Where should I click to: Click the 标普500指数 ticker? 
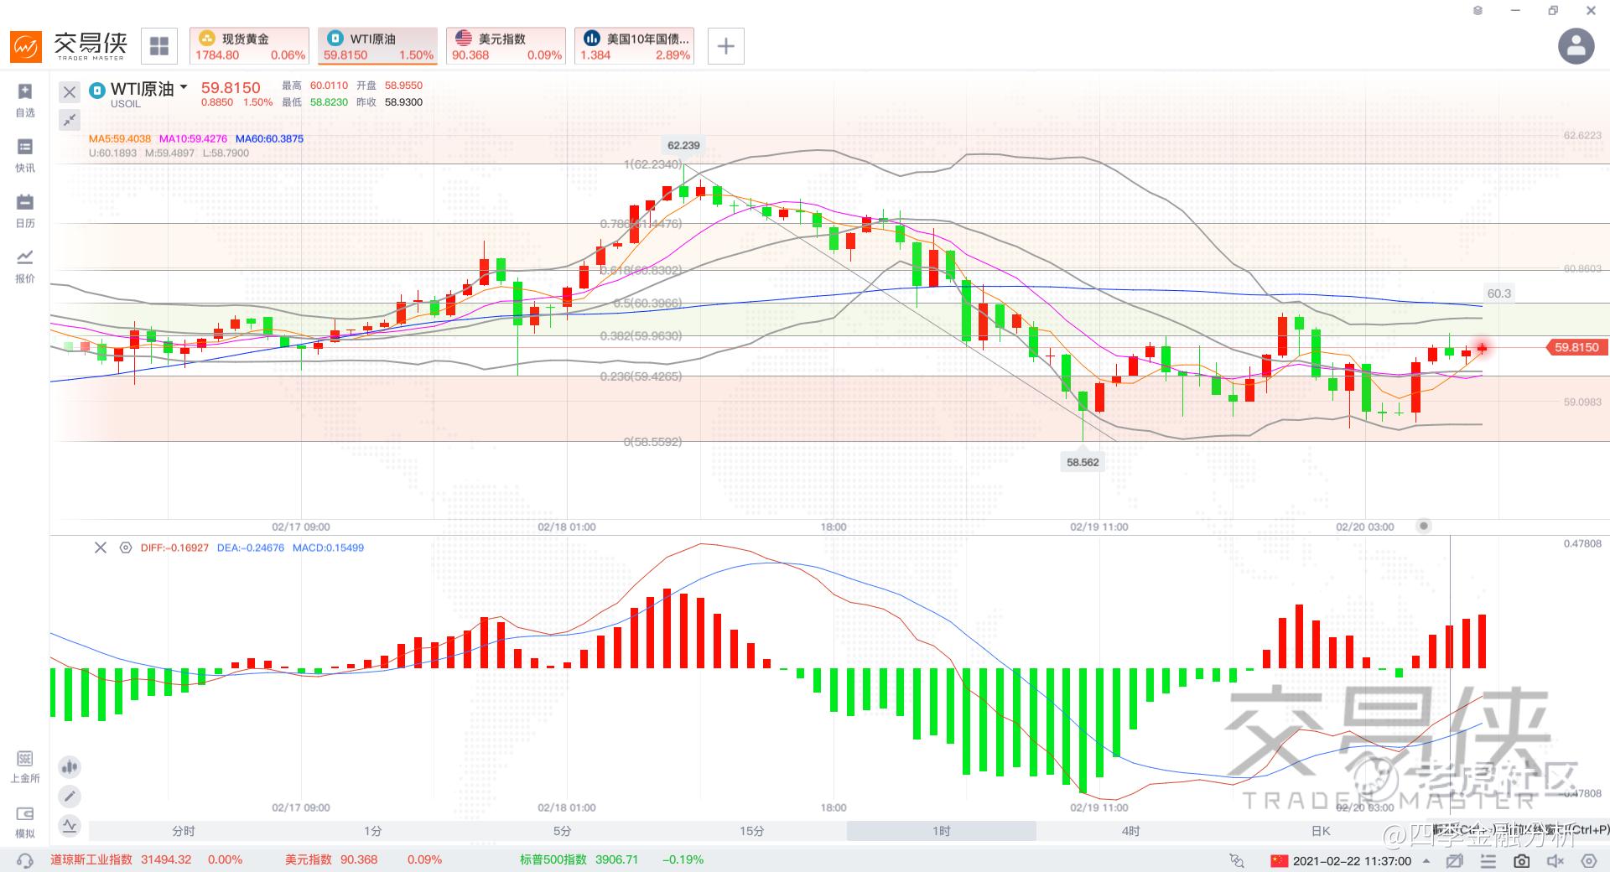[x=611, y=860]
